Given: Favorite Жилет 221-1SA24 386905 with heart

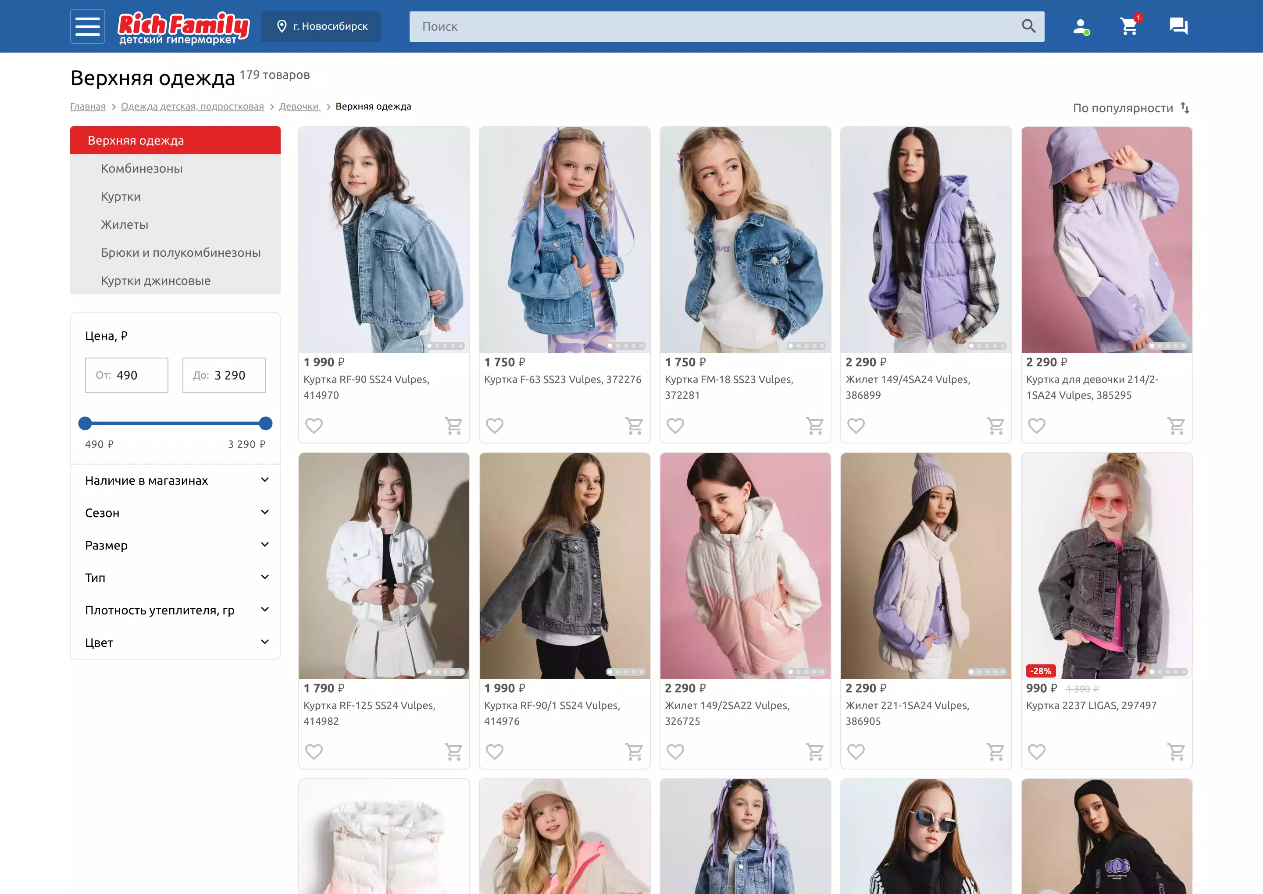Looking at the screenshot, I should pos(856,752).
